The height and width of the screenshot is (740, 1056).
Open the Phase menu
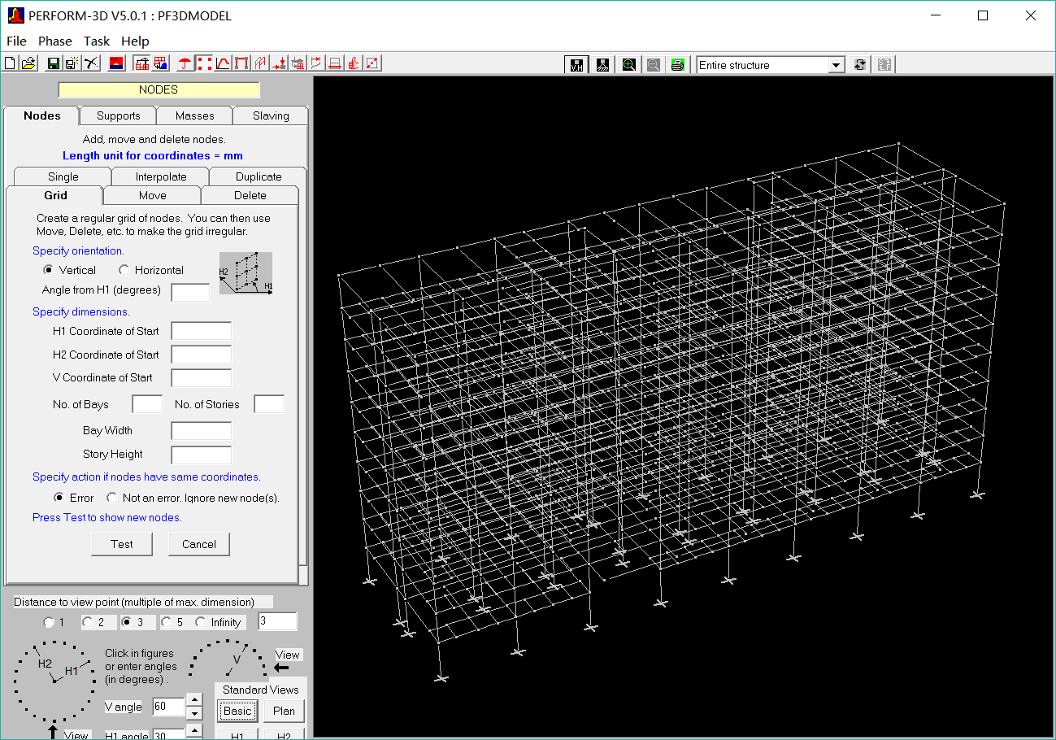[x=55, y=41]
